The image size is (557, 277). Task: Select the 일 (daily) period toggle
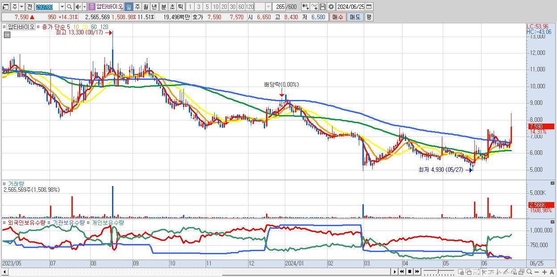click(x=129, y=7)
